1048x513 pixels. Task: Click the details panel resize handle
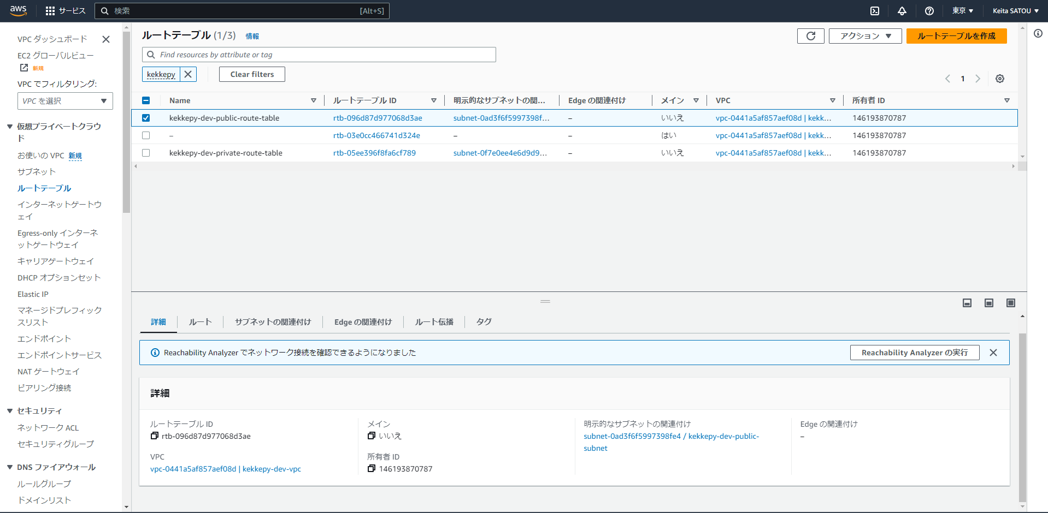coord(545,301)
